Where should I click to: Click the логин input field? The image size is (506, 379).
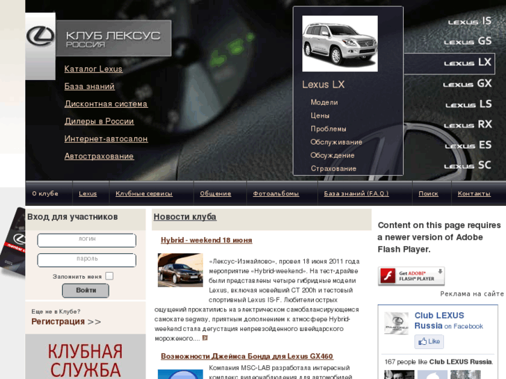(x=87, y=241)
